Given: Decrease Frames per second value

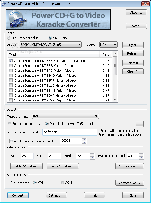Looking at the screenshot, I should pos(141,157).
